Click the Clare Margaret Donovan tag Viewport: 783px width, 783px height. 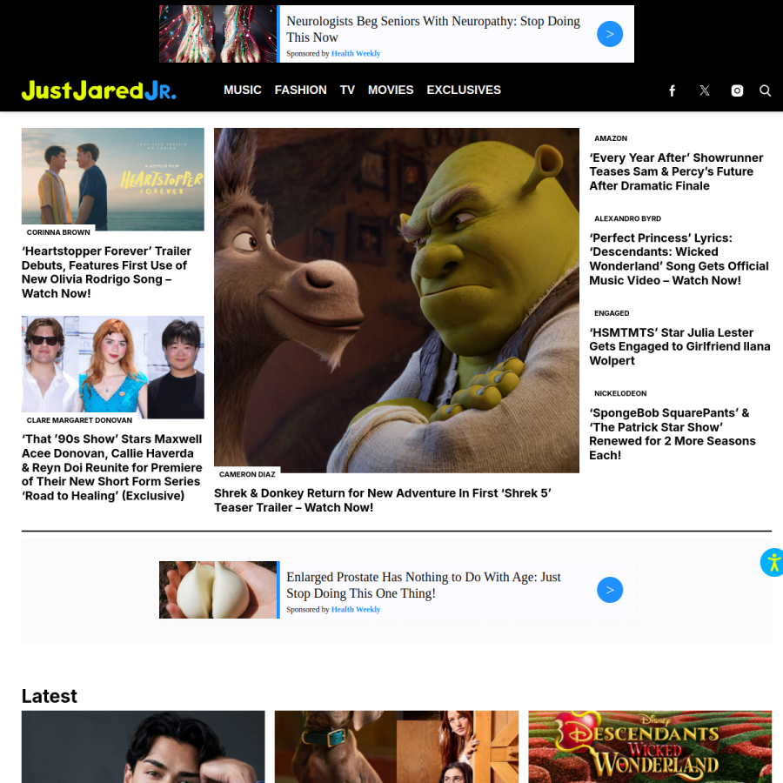coord(79,420)
